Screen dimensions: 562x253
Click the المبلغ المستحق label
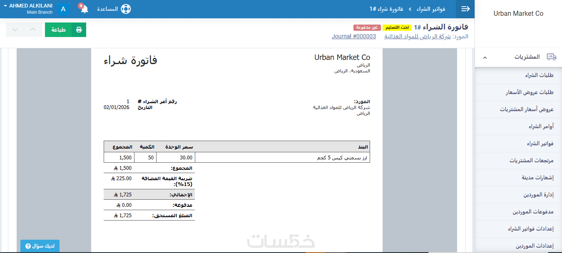click(172, 216)
